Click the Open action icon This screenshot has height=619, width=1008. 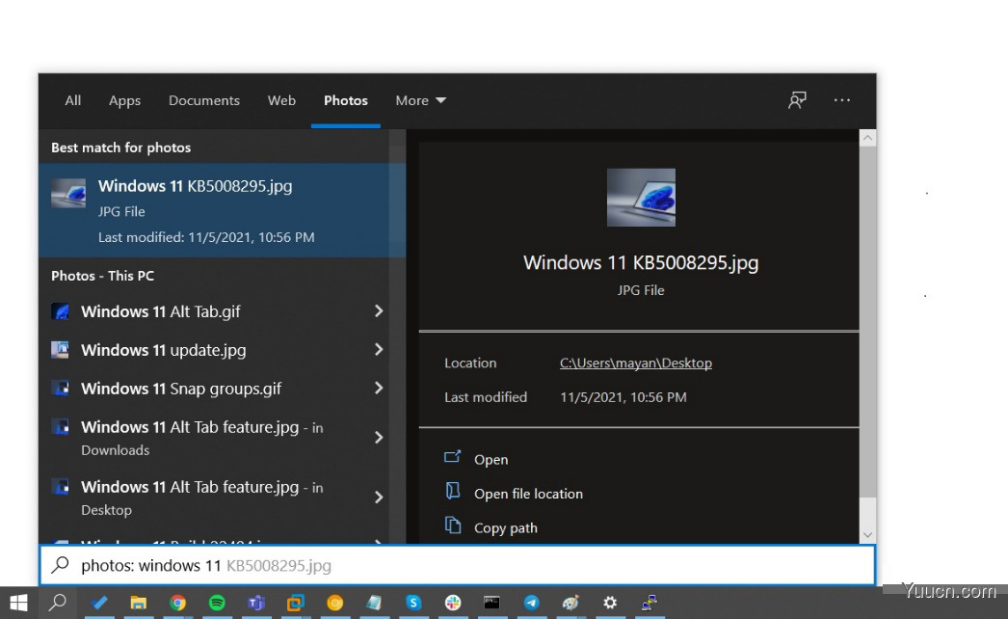point(452,458)
